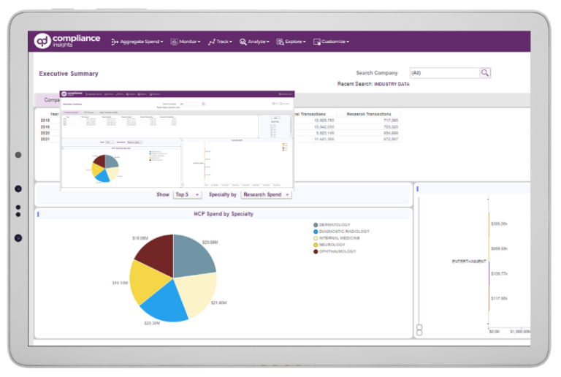
Task: Click the 703,325 research transactions value
Action: (x=391, y=127)
